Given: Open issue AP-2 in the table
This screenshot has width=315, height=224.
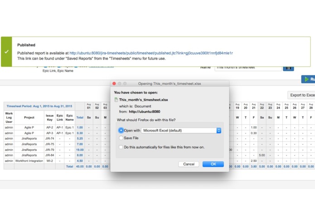Looking at the screenshot, I should [49, 127].
